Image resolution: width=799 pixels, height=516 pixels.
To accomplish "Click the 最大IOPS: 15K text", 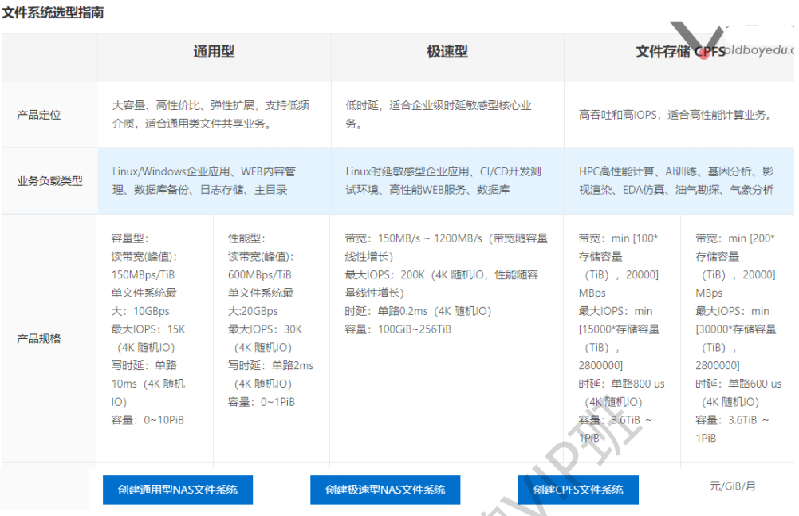I will click(148, 329).
